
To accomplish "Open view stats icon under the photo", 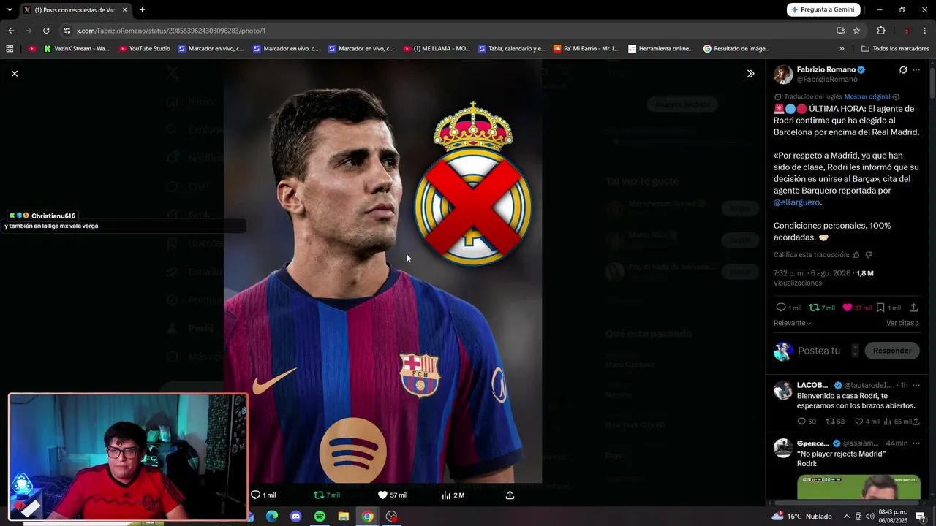I will coord(446,495).
